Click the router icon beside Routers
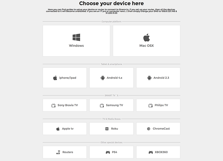This screenshot has height=161, width=223. (58, 152)
